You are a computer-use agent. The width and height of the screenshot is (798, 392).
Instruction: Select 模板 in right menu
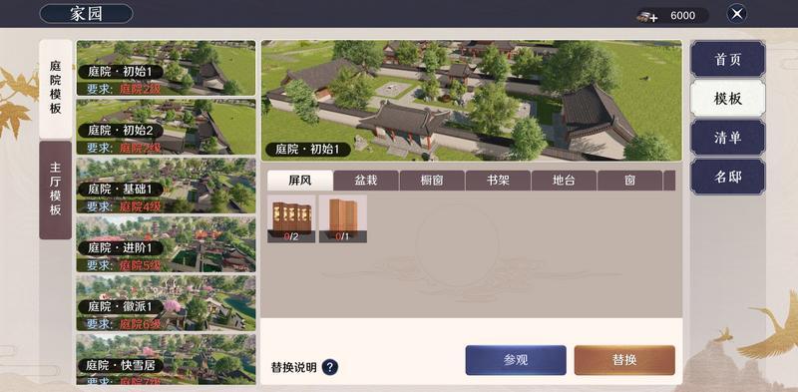point(728,99)
